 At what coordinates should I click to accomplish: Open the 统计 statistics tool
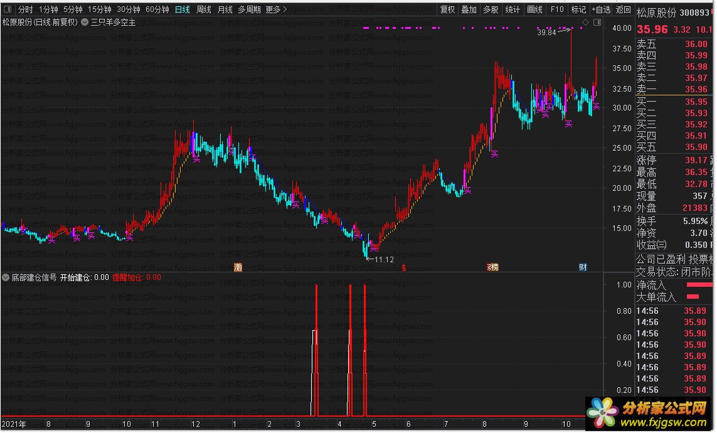click(513, 9)
